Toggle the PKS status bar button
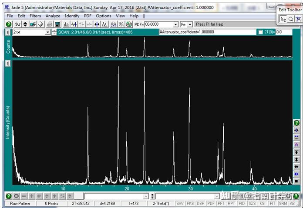The image size is (303, 208). pyautogui.click(x=190, y=203)
